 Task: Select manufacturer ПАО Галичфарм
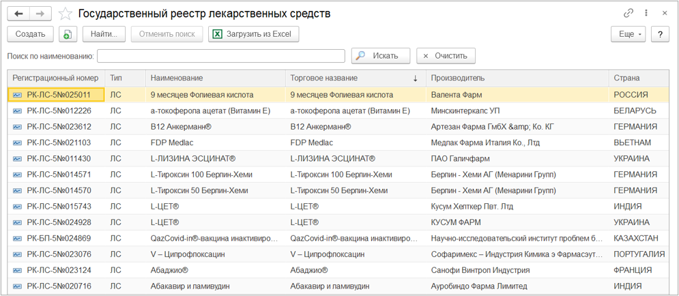461,158
